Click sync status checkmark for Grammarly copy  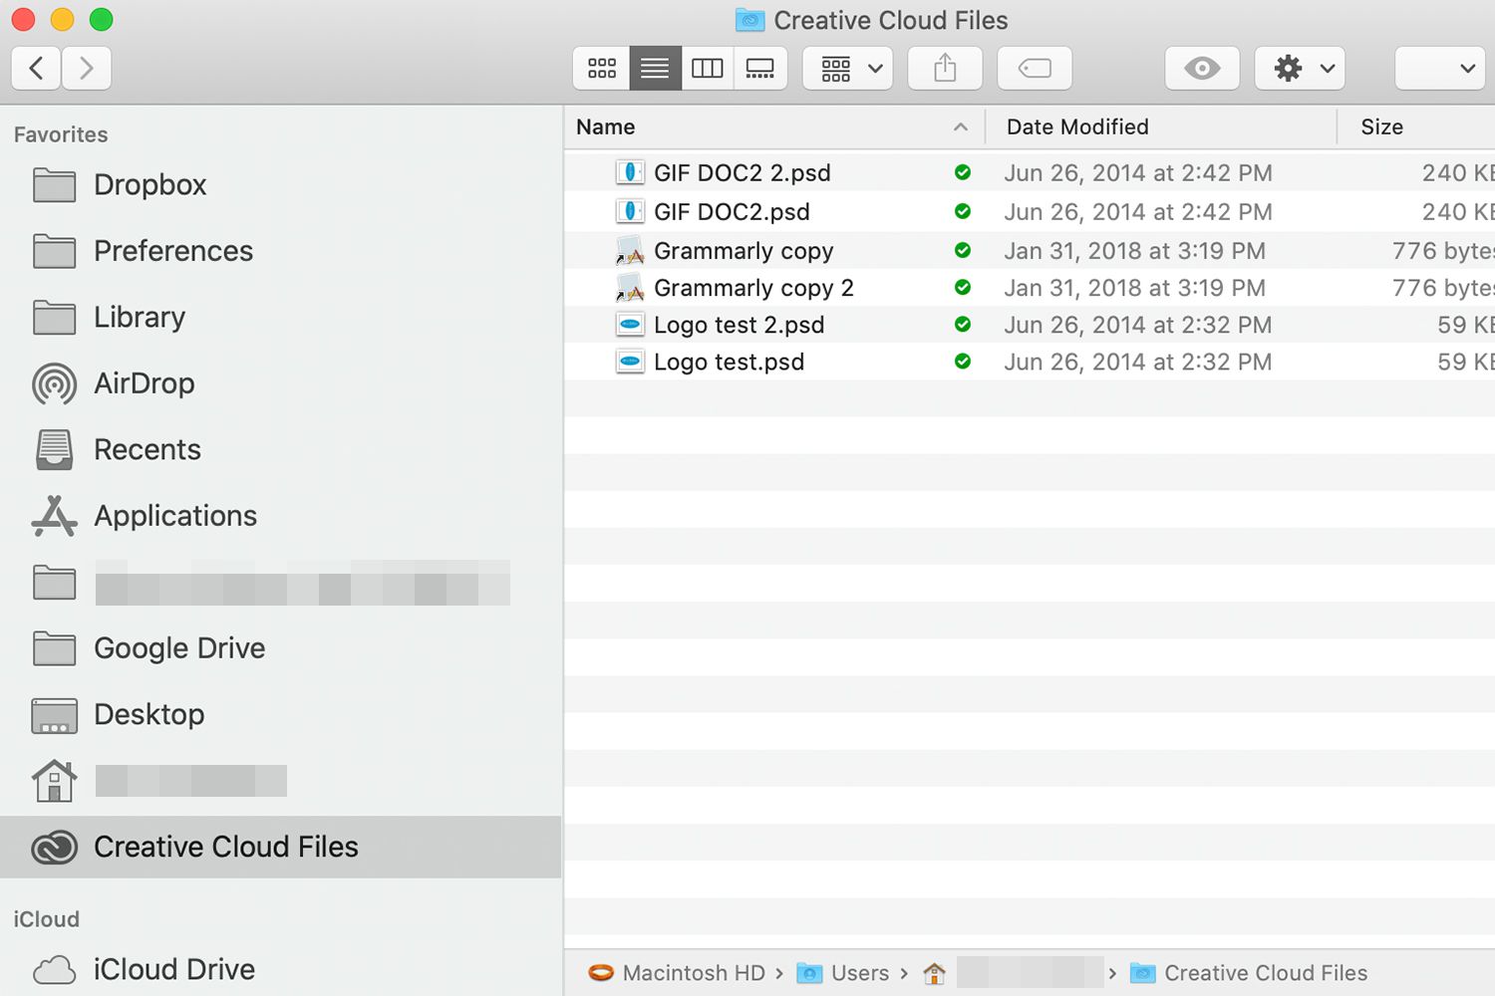963,250
